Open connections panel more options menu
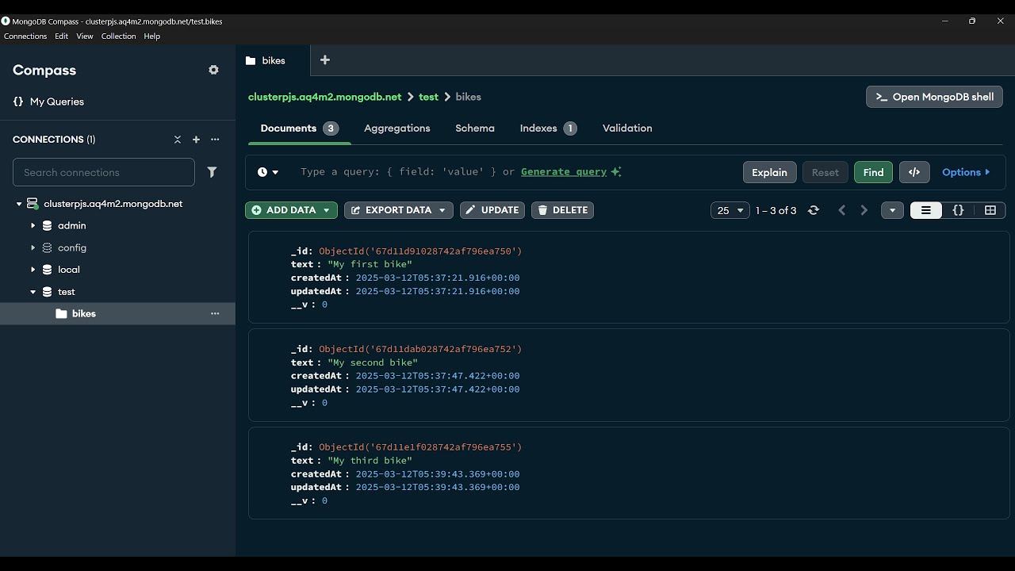This screenshot has width=1015, height=571. [215, 140]
